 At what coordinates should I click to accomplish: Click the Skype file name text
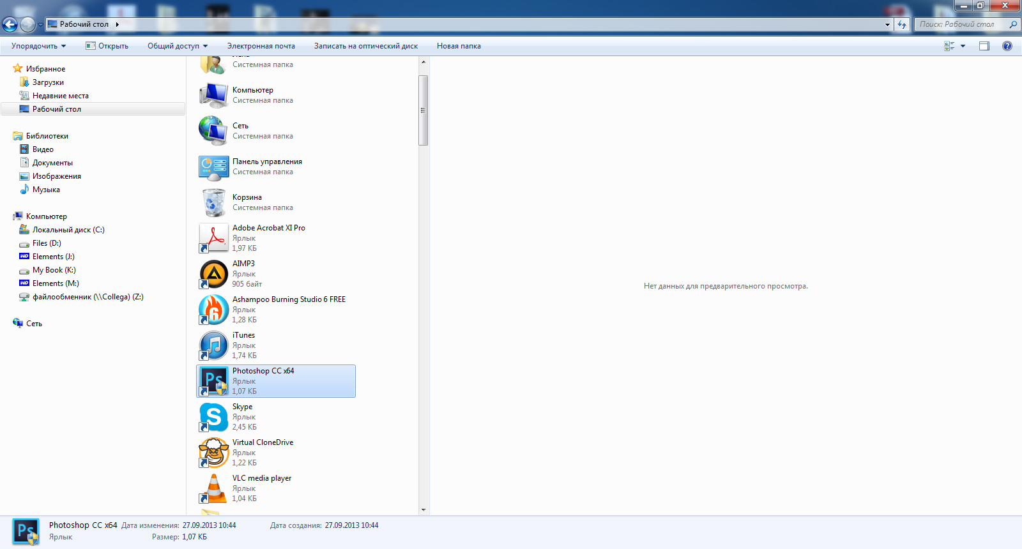point(242,407)
